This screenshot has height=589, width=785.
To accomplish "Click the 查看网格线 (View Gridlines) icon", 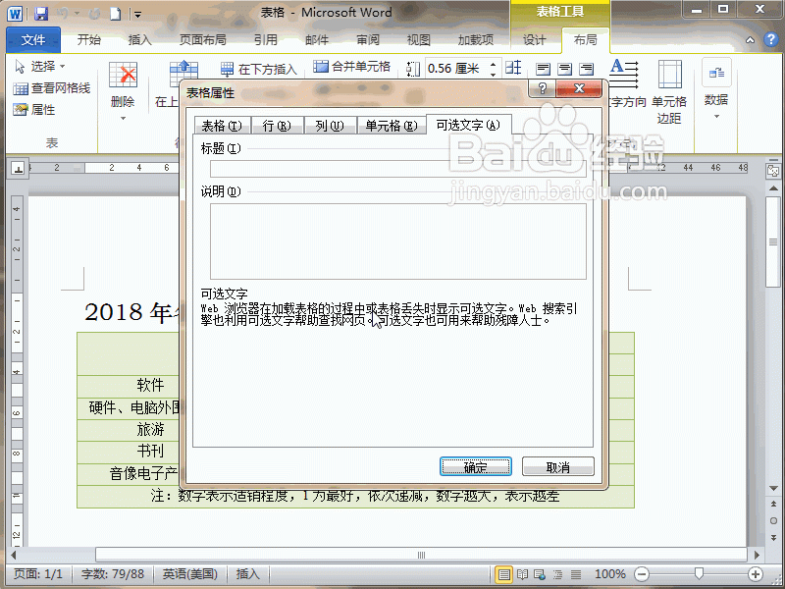I will pos(20,88).
